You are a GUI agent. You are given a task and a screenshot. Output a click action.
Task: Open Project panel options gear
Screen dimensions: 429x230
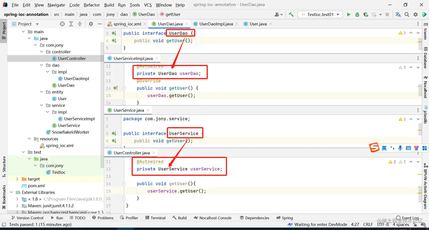point(91,24)
